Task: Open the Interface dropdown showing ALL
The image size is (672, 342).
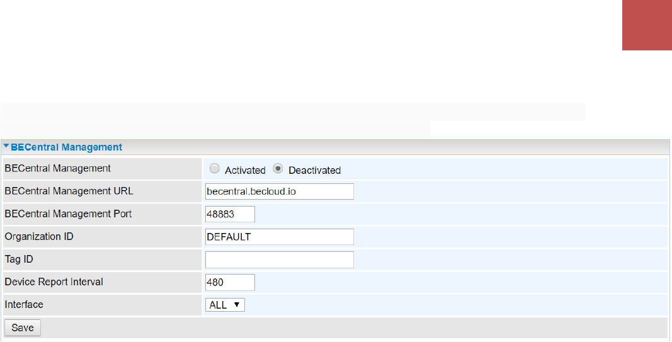Action: (225, 305)
